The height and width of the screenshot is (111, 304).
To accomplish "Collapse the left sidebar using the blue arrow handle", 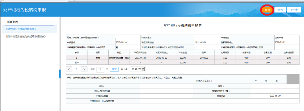I will click(60, 74).
